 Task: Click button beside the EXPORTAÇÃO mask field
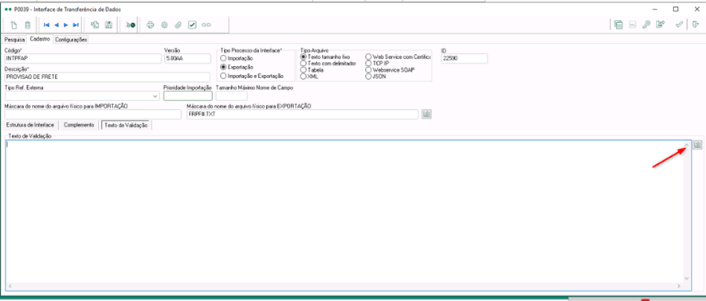[426, 115]
